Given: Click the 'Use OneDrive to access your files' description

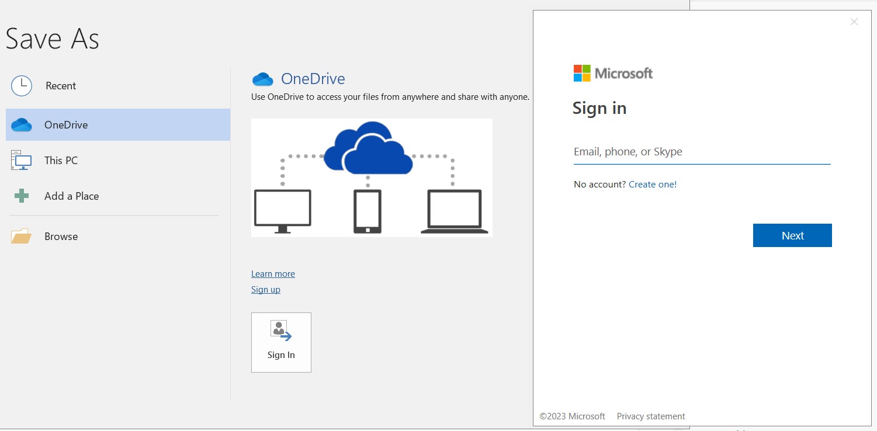Looking at the screenshot, I should (390, 97).
